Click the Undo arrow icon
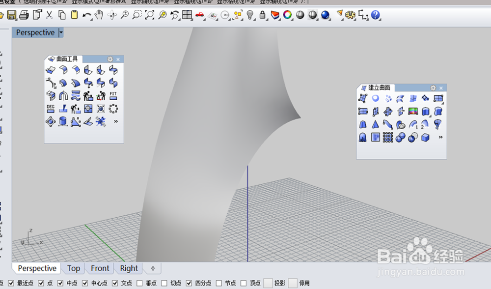The image size is (491, 289). coord(87,15)
